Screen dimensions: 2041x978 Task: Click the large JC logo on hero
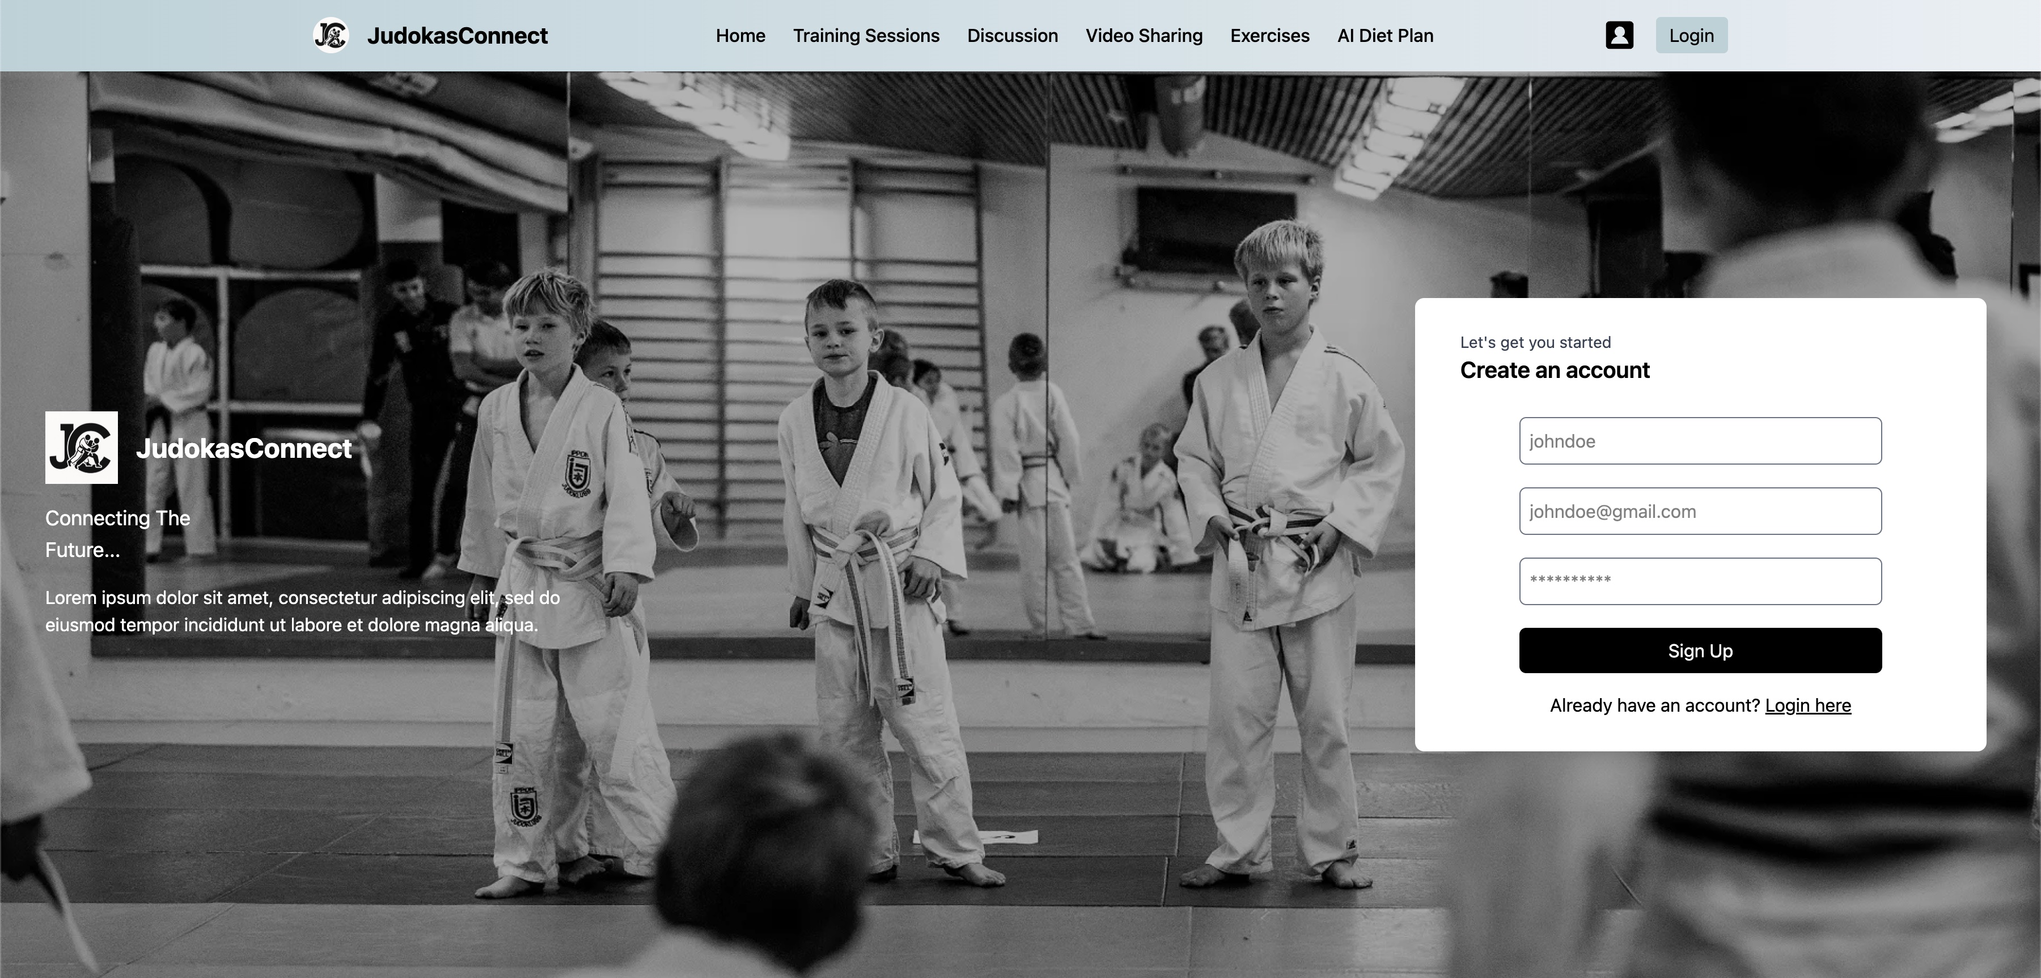pyautogui.click(x=82, y=448)
